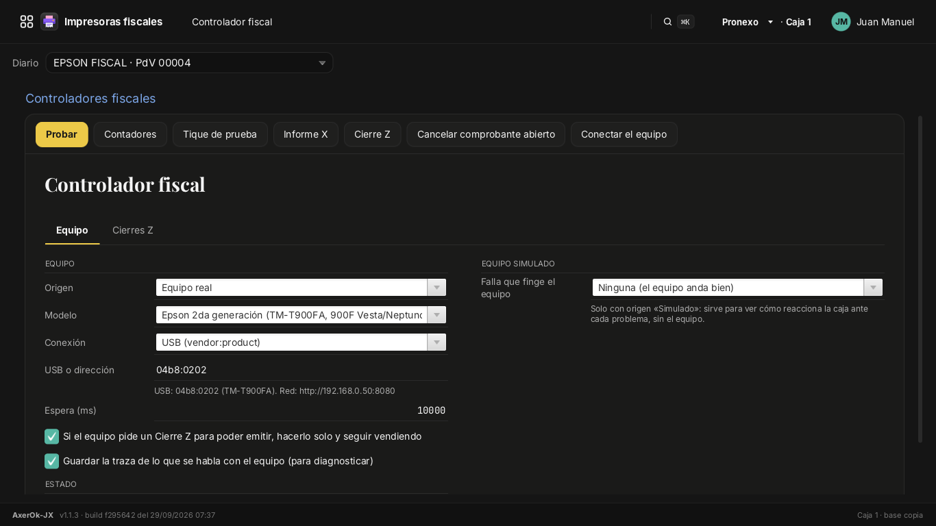Open the Diario EPSON FISCAL dropdown
Screen dimensions: 936x526
point(189,63)
